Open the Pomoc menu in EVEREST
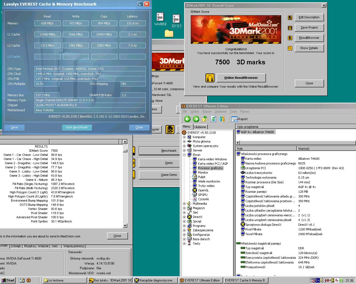This screenshot has height=284, width=356. click(x=245, y=111)
